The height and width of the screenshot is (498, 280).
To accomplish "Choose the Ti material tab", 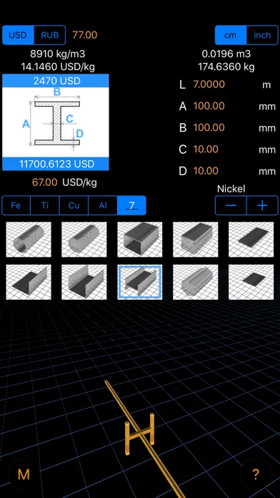I will (x=45, y=205).
